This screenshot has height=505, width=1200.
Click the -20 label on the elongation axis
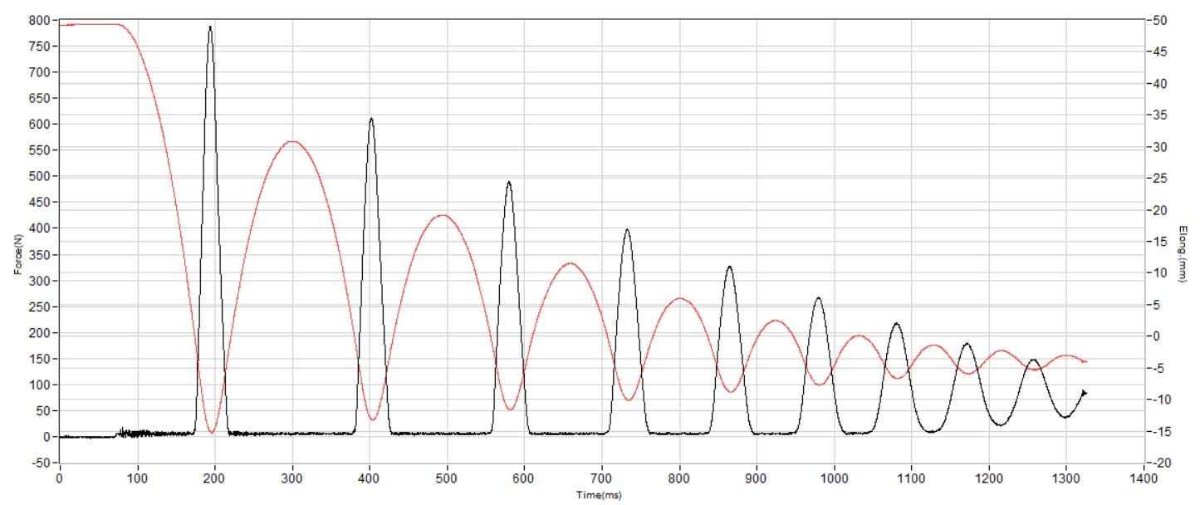tap(1159, 463)
